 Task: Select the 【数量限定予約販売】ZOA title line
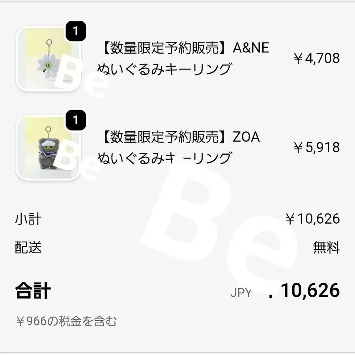(x=179, y=137)
